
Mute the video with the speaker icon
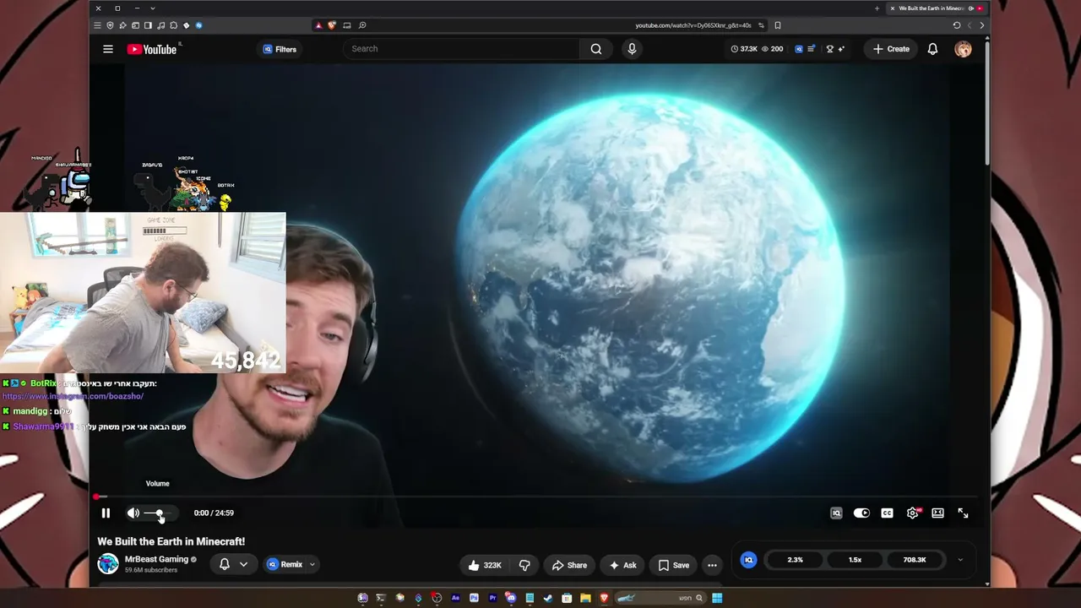click(133, 513)
